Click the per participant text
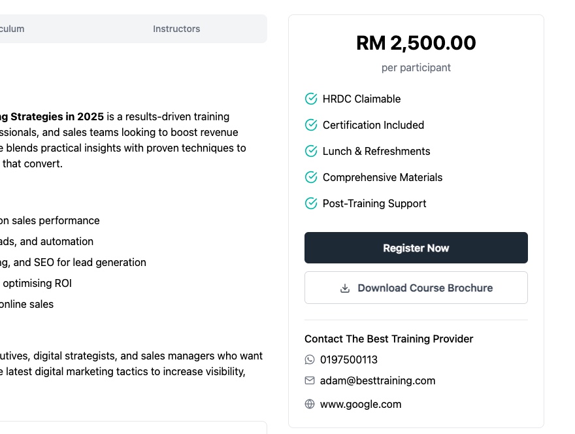The width and height of the screenshot is (575, 434). (x=416, y=67)
